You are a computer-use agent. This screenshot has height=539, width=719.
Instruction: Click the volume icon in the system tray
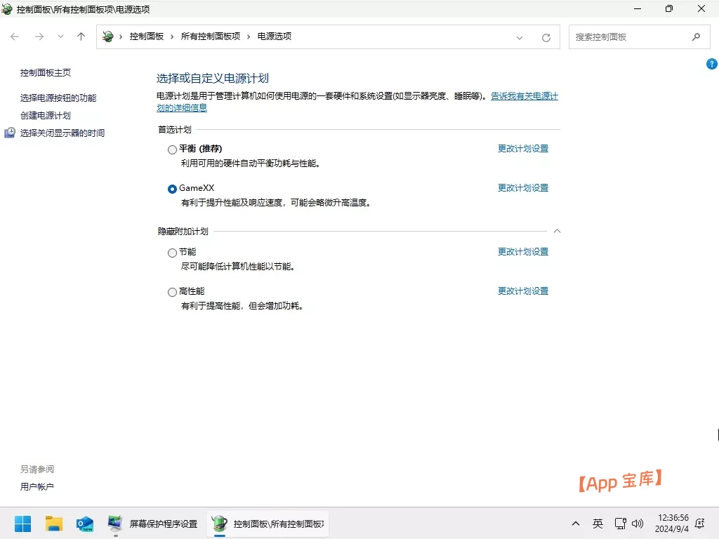638,524
